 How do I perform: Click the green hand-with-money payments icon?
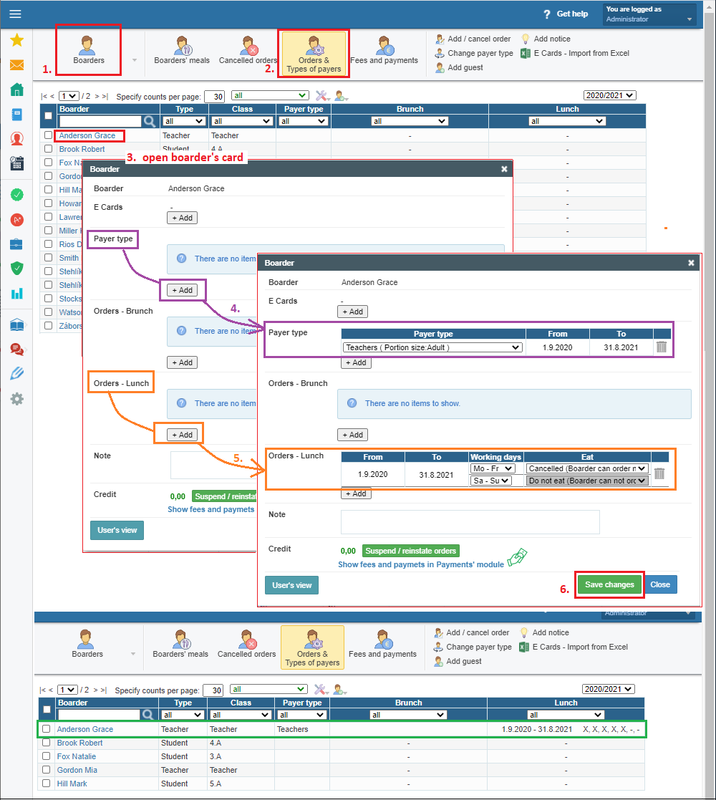517,556
